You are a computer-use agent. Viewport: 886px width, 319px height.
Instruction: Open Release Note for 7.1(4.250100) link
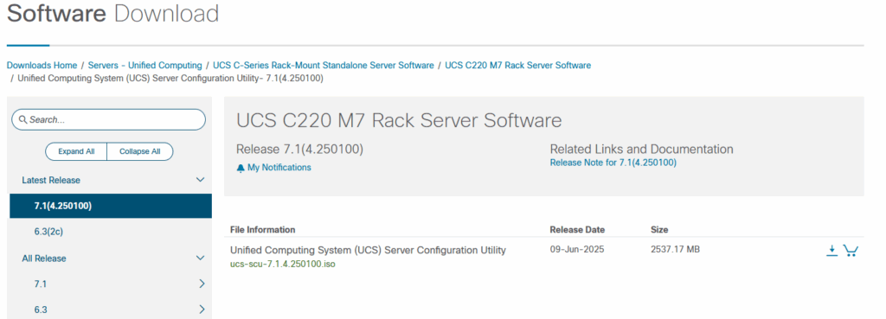(613, 163)
